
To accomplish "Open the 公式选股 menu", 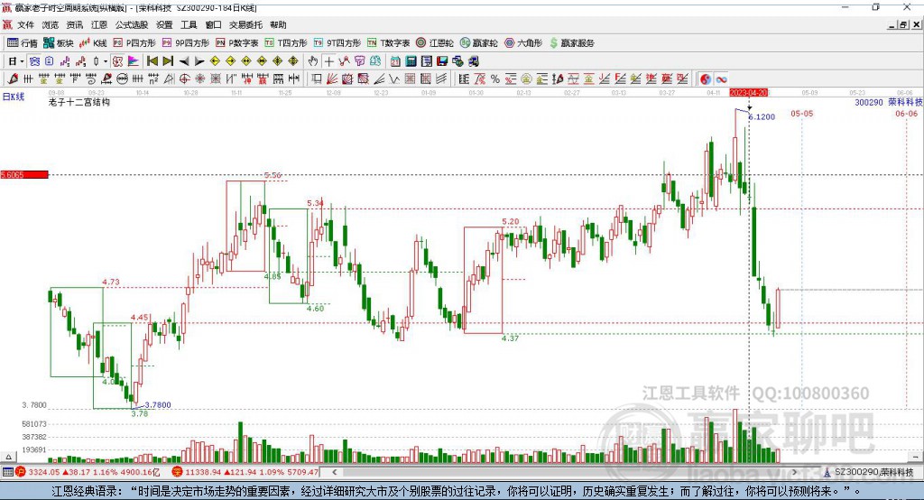I will [x=132, y=24].
